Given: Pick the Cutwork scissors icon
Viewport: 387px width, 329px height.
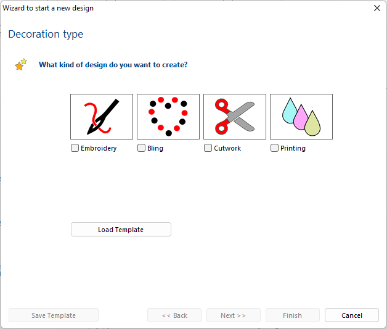Looking at the screenshot, I should coord(235,117).
